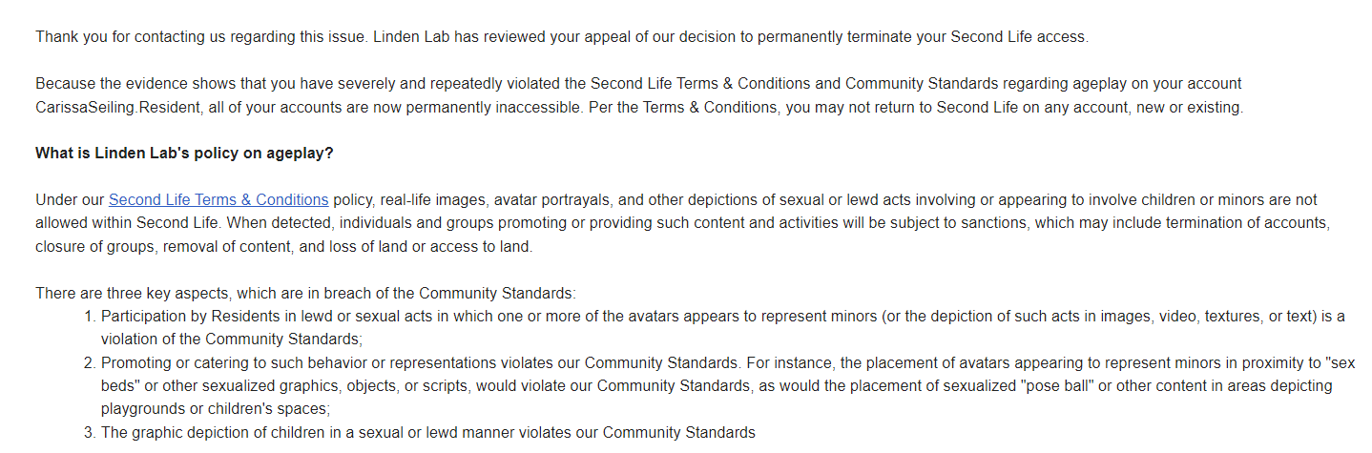Click the text 'Per the Terms & Conditions' in second paragraph
The width and height of the screenshot is (1372, 453).
click(x=682, y=107)
